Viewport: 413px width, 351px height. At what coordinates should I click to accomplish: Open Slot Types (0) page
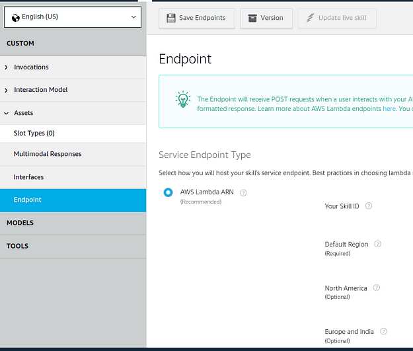tap(73, 134)
